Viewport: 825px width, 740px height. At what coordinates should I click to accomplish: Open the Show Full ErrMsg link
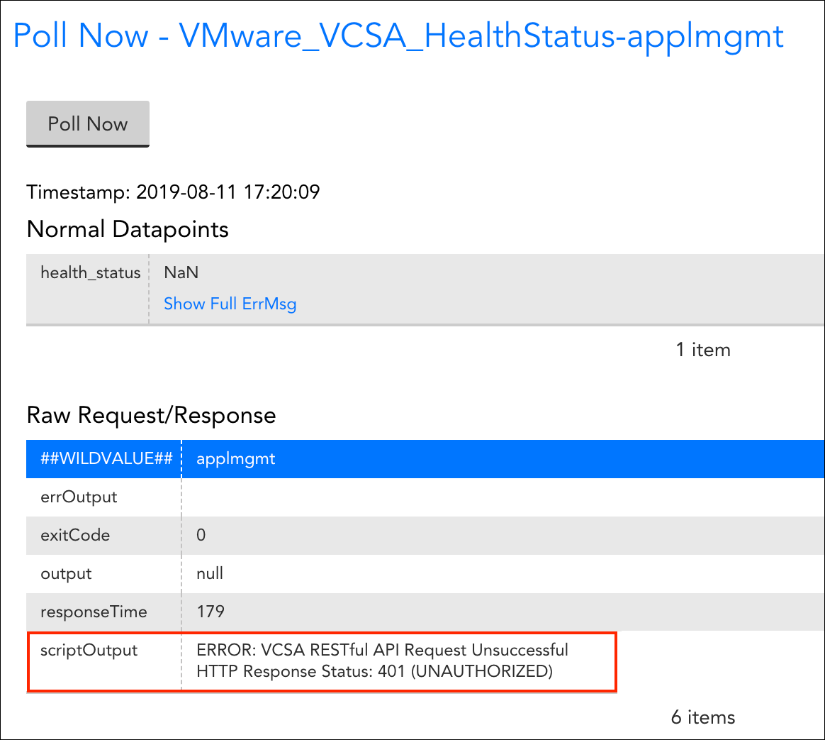(x=230, y=304)
